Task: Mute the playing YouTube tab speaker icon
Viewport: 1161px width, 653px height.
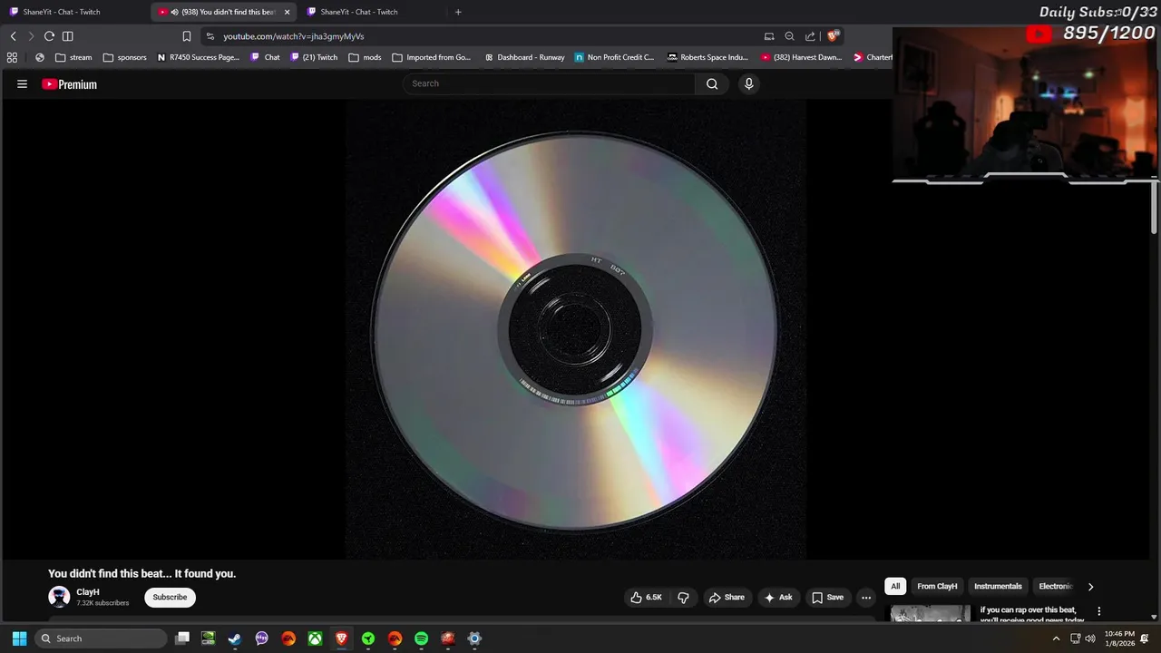Action: point(174,12)
